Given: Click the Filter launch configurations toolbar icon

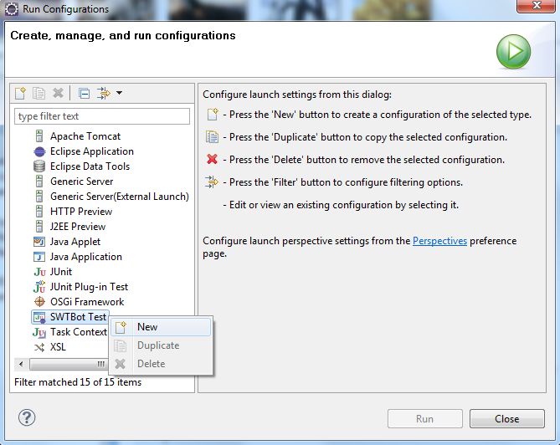Looking at the screenshot, I should pos(104,93).
